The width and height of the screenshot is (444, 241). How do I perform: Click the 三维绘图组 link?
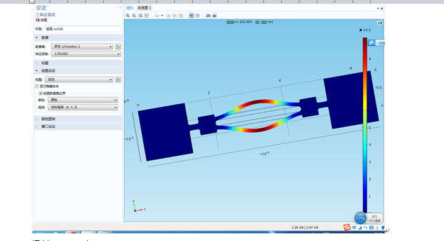click(x=45, y=15)
